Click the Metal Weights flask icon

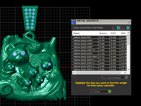(73, 22)
